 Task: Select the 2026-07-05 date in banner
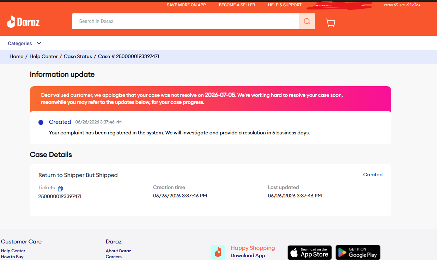coord(220,95)
